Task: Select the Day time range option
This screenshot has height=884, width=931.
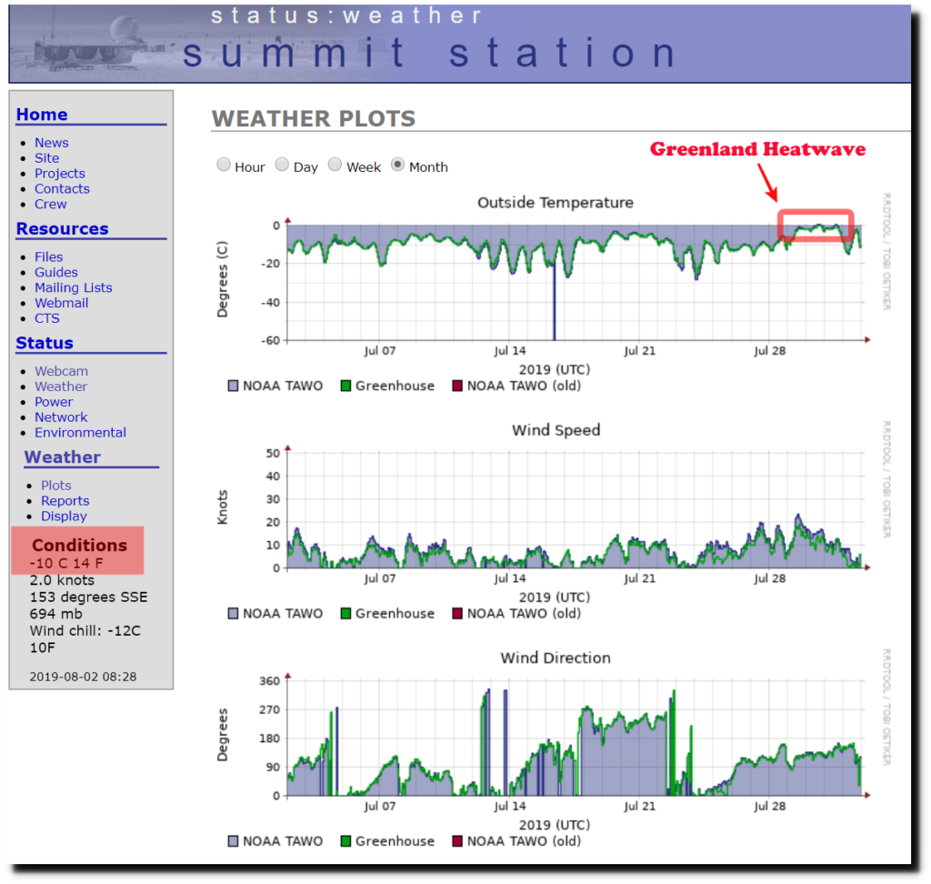Action: pos(283,166)
